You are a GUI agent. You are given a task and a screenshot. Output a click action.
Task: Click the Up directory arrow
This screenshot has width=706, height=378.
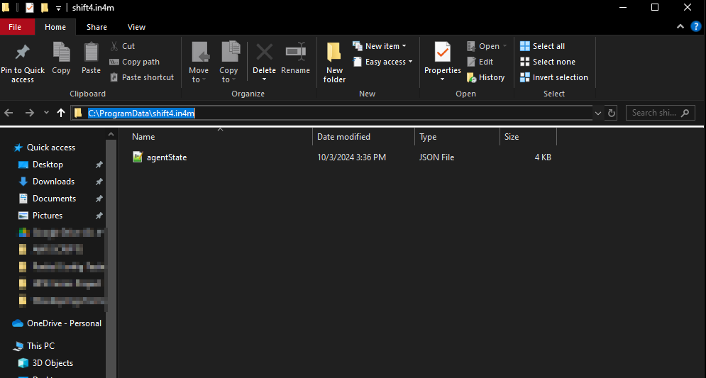61,113
